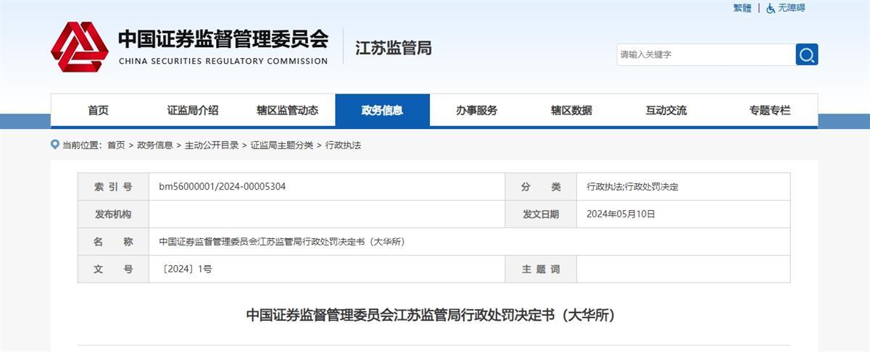Click the magnifier search button
Viewport: 870px width, 352px height.
pos(807,54)
